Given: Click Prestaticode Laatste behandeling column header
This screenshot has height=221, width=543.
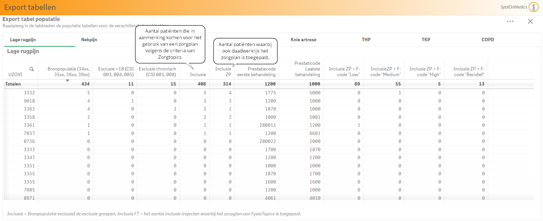Looking at the screenshot, I should click(x=307, y=69).
